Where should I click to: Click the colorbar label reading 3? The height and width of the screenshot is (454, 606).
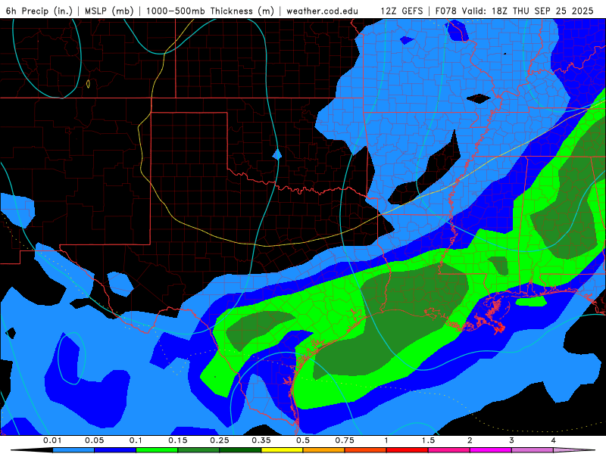(x=511, y=440)
